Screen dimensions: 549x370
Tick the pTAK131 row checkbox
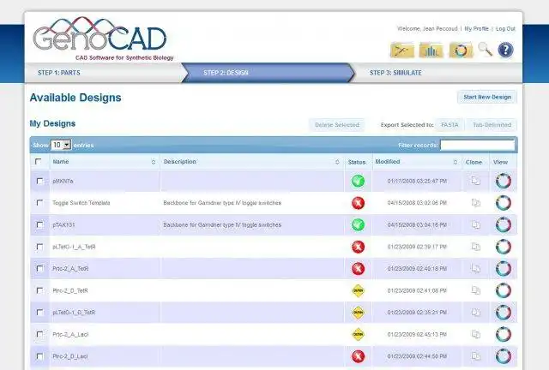pos(40,225)
